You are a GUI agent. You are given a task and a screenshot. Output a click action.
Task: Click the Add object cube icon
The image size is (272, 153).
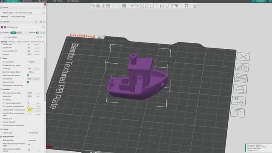(93, 6)
